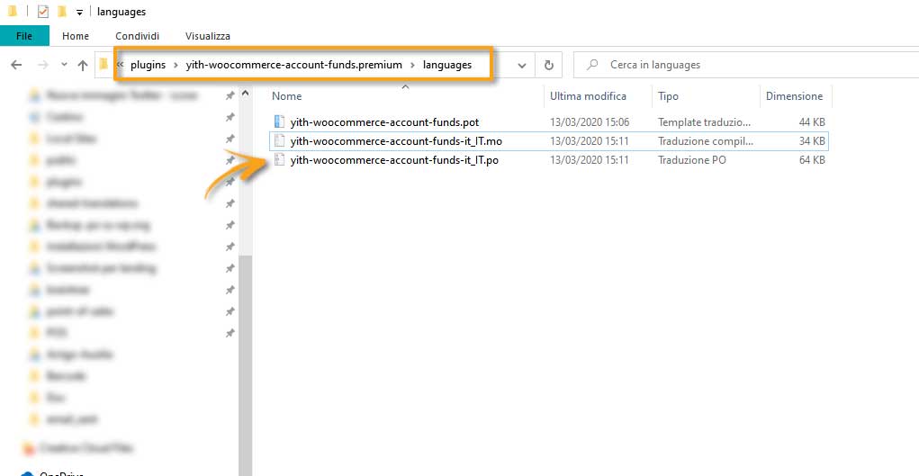
Task: Click the folder icon in the address bar
Action: point(104,65)
